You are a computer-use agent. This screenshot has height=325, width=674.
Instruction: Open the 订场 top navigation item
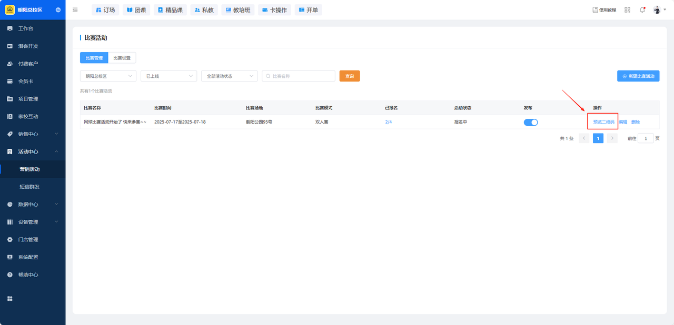pos(105,10)
